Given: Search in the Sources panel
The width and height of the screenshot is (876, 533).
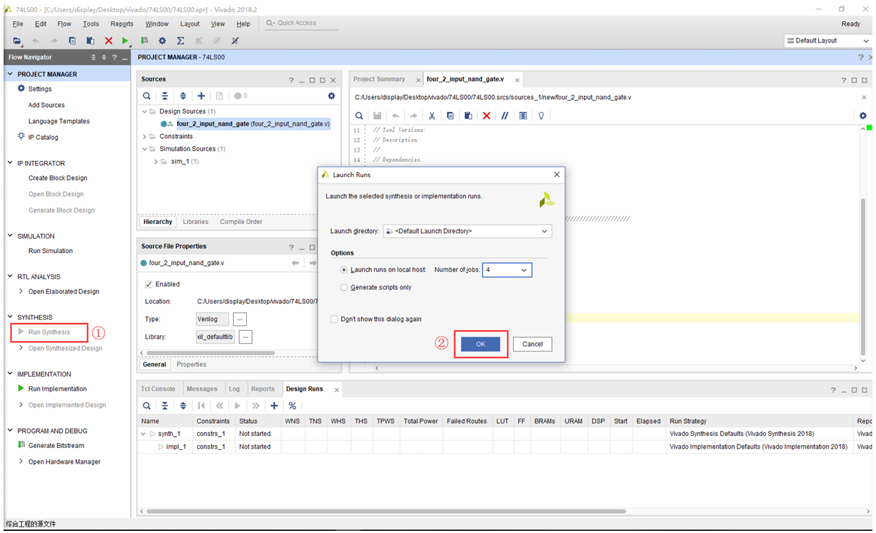Looking at the screenshot, I should click(x=147, y=96).
